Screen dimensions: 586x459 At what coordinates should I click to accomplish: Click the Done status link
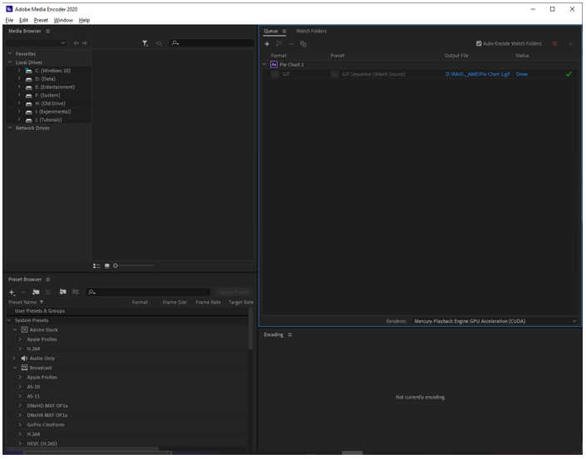click(x=522, y=74)
